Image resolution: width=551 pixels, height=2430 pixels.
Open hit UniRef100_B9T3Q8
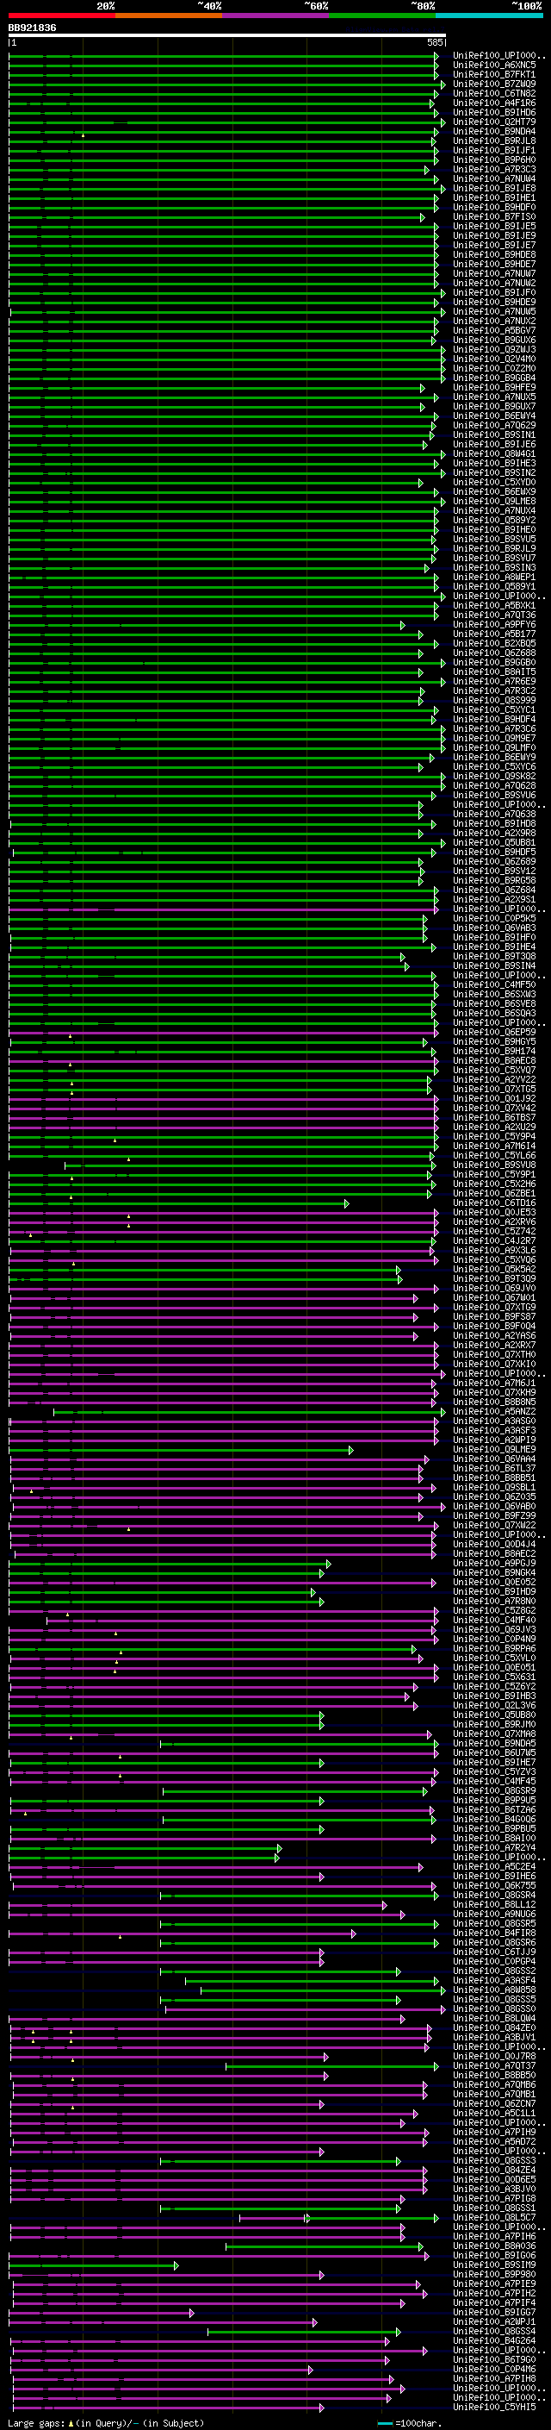[x=494, y=957]
